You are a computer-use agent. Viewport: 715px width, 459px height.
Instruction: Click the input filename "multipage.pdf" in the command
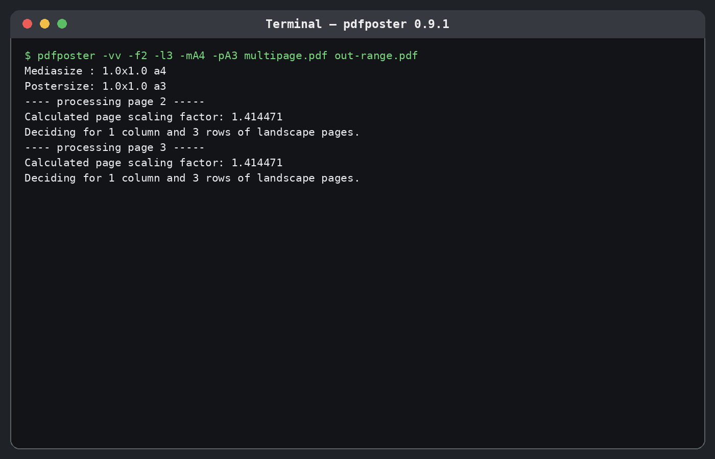point(285,56)
